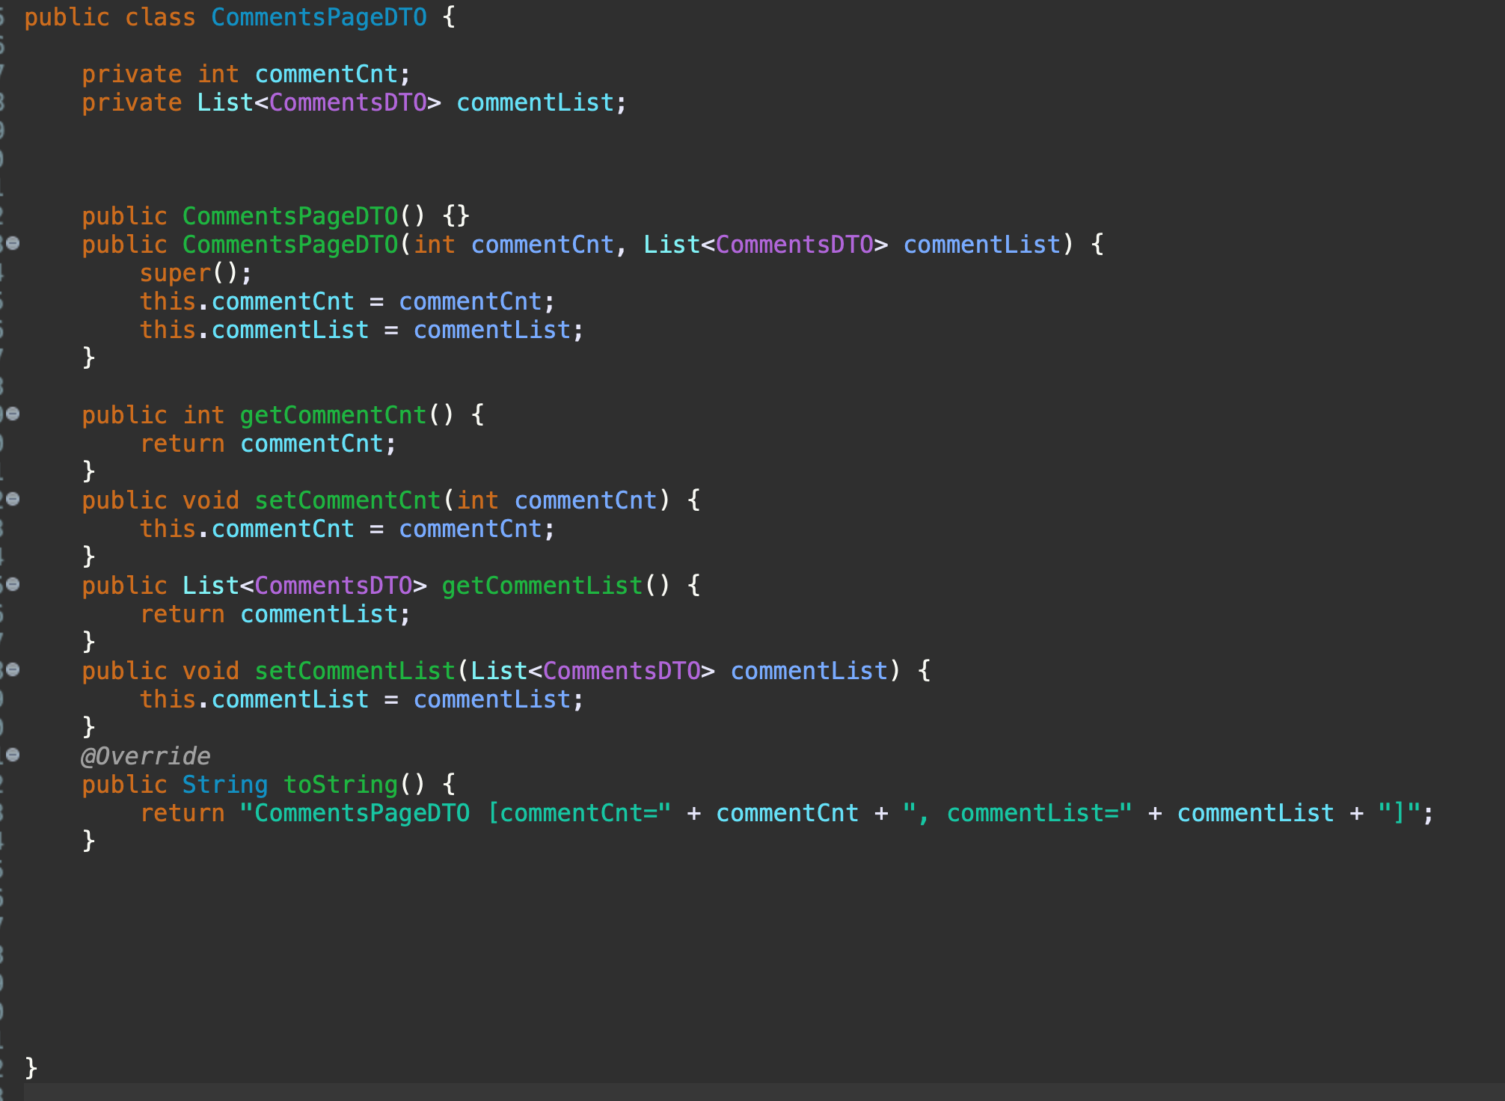Screen dimensions: 1505x1101
Task: Click the final closing brace of the class
Action: pos(31,1067)
